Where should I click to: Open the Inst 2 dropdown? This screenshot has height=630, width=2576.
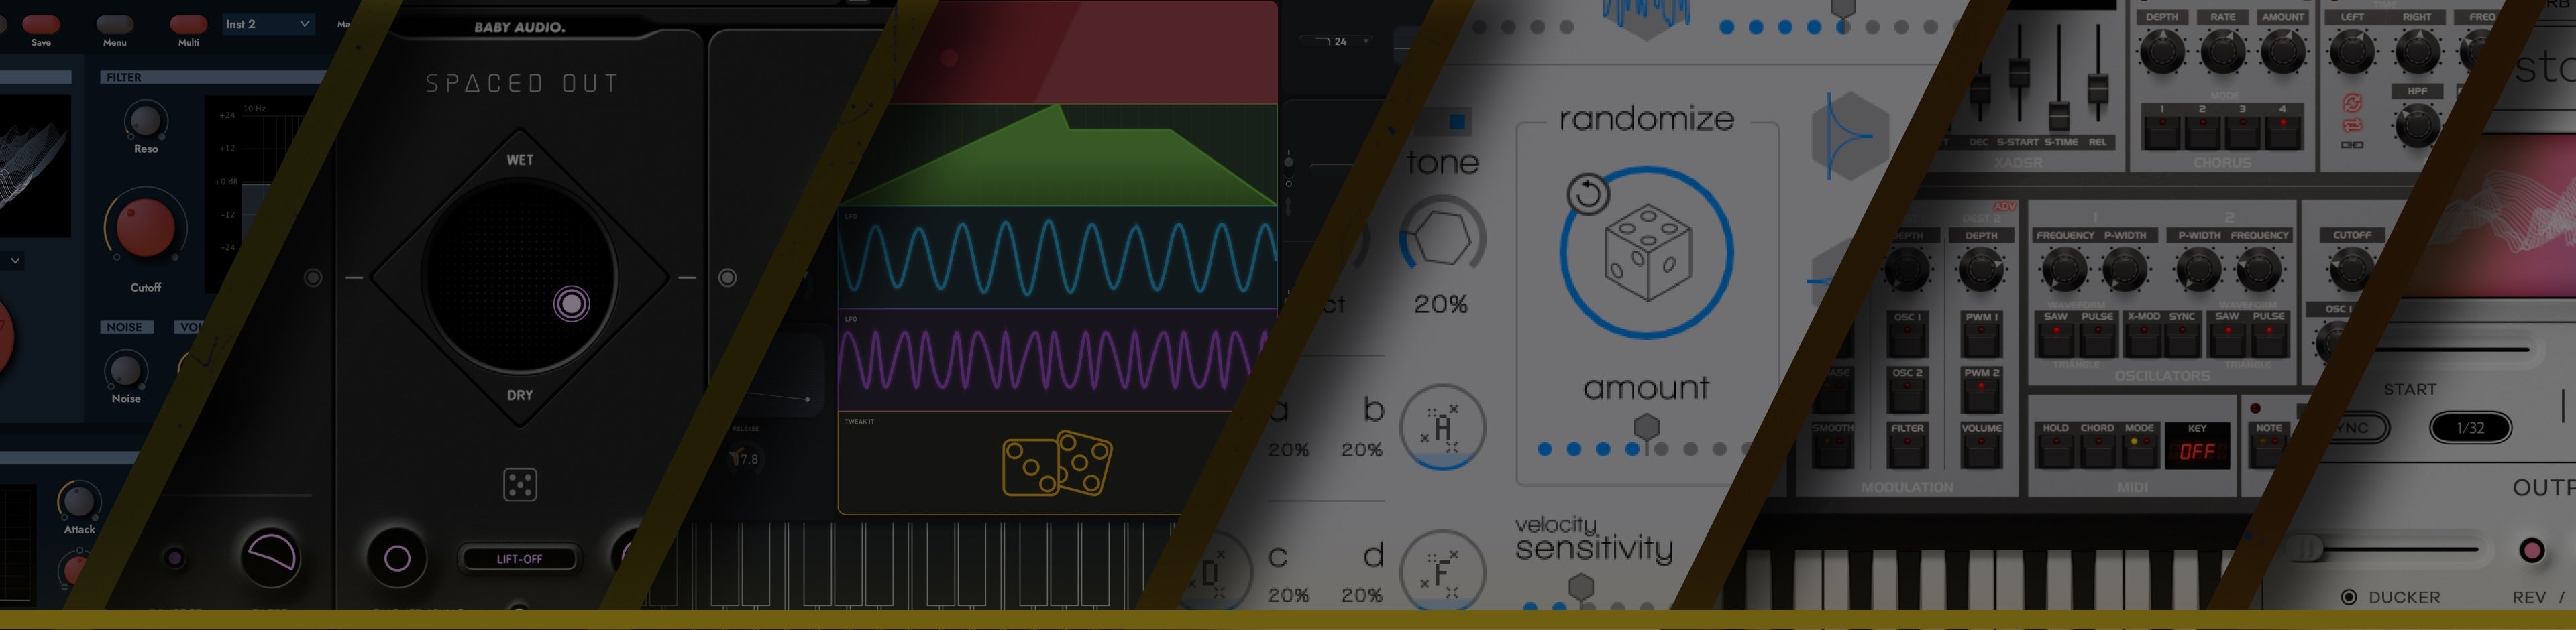pyautogui.click(x=267, y=24)
